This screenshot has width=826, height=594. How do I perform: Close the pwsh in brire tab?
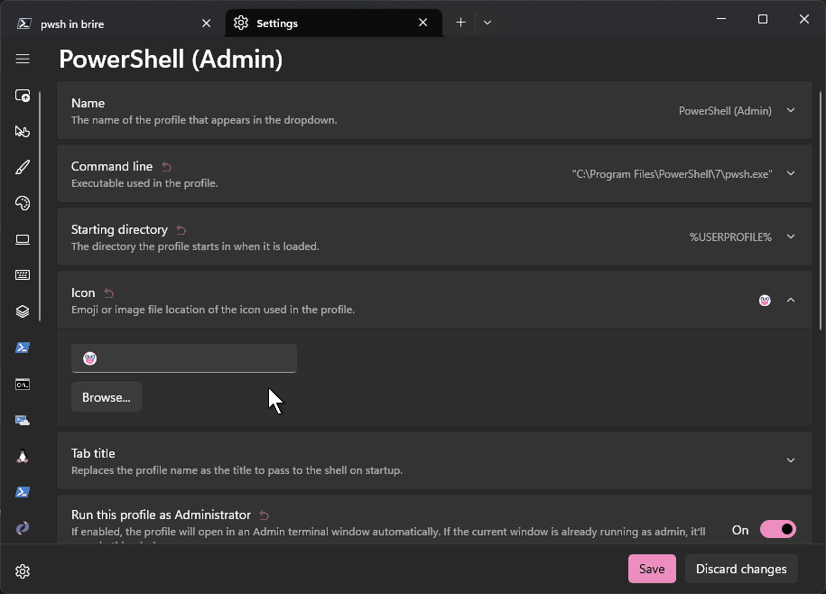(x=206, y=23)
